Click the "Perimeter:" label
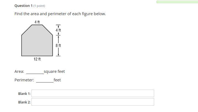This screenshot has height=112, width=198. point(24,80)
